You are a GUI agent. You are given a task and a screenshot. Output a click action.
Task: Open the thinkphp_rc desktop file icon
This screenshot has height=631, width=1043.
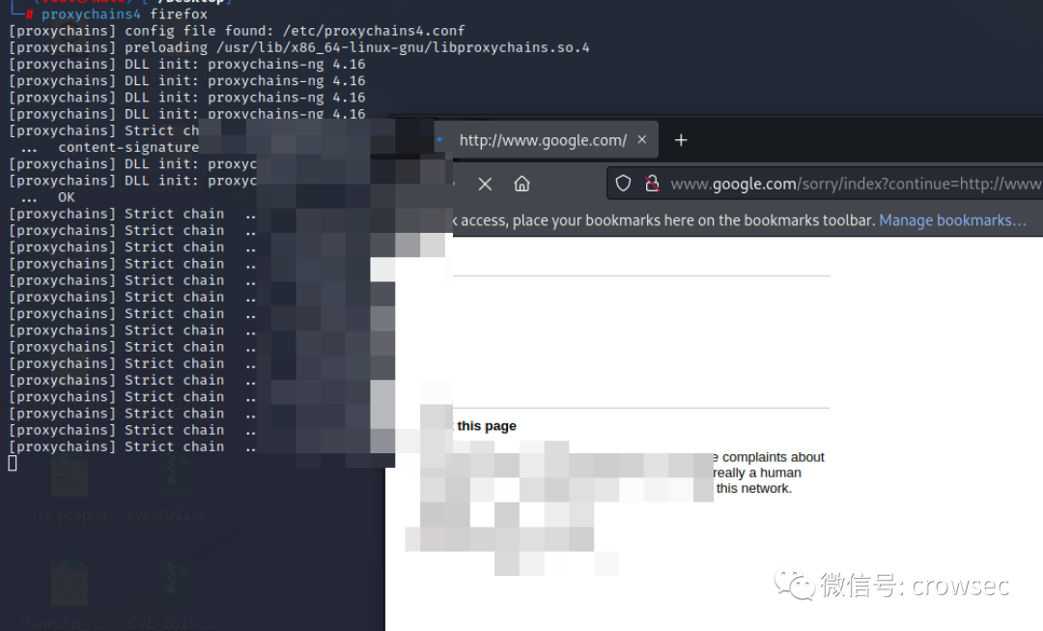(70, 595)
